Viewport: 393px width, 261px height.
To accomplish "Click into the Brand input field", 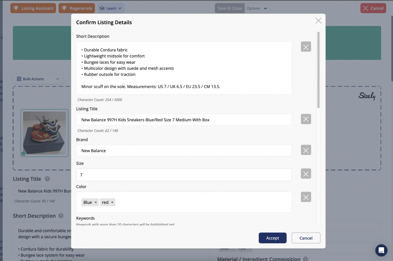I will pyautogui.click(x=183, y=150).
